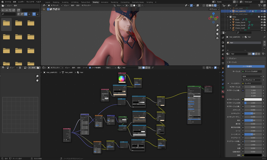The image size is (267, 160).
Task: Open the Tool tab in properties editor
Action: [223, 38]
